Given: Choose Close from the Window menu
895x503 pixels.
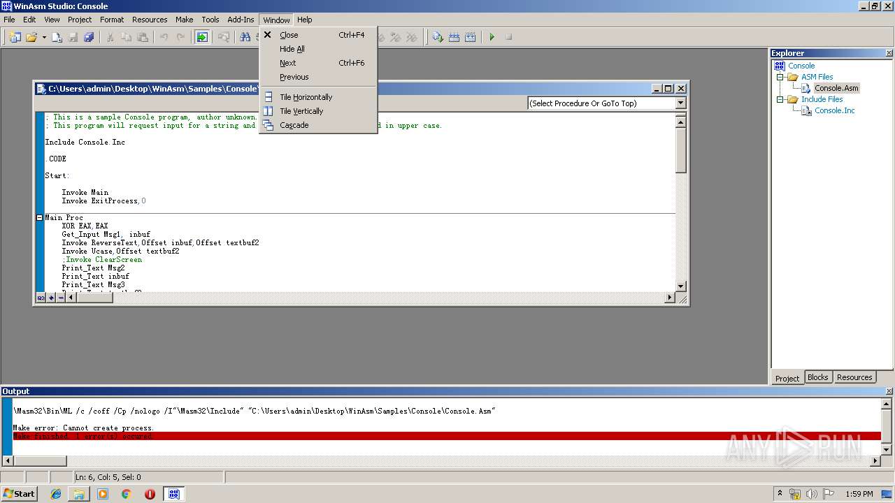Looking at the screenshot, I should coord(318,35).
